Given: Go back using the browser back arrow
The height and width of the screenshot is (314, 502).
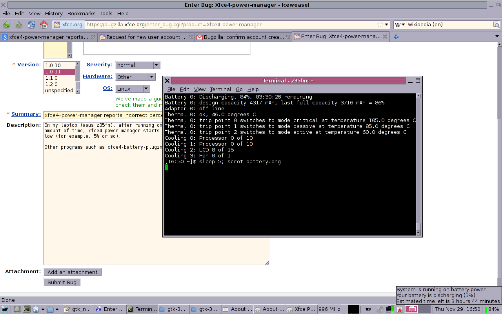Looking at the screenshot, I should pos(6,24).
